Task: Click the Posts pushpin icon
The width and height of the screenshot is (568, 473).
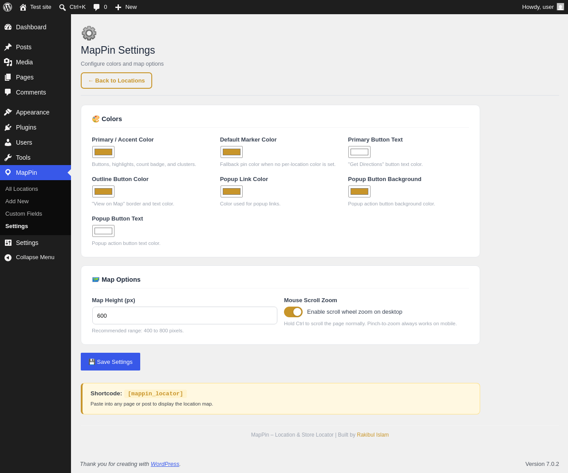Action: [x=8, y=47]
